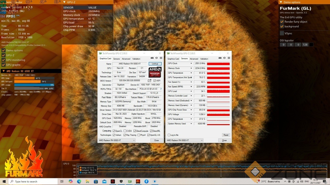
Task: Open the GPU Clock sensor dropdown arrow
Action: pos(191,63)
